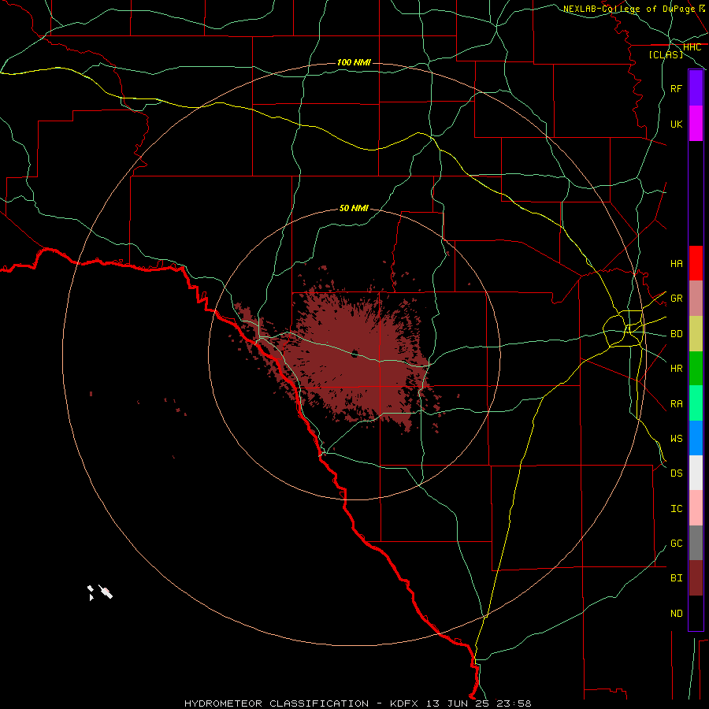The image size is (709, 709).
Task: Click the dusty pink GR legend swatch
Action: (x=696, y=299)
